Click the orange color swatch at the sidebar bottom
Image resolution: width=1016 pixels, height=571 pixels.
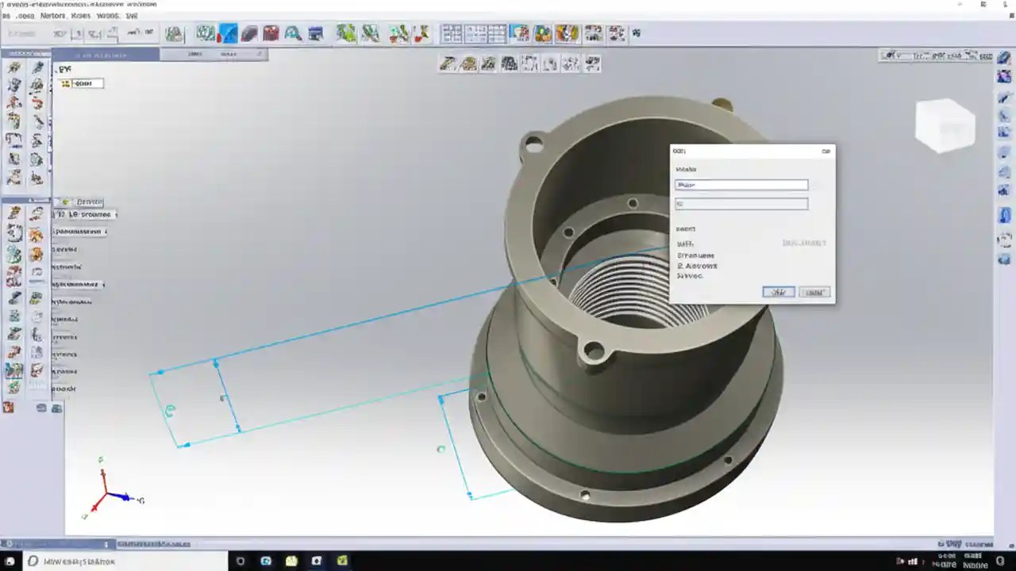(x=8, y=407)
